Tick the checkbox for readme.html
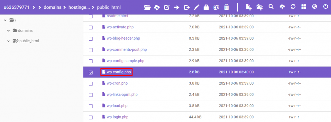The width and height of the screenshot is (331, 122). (91, 16)
